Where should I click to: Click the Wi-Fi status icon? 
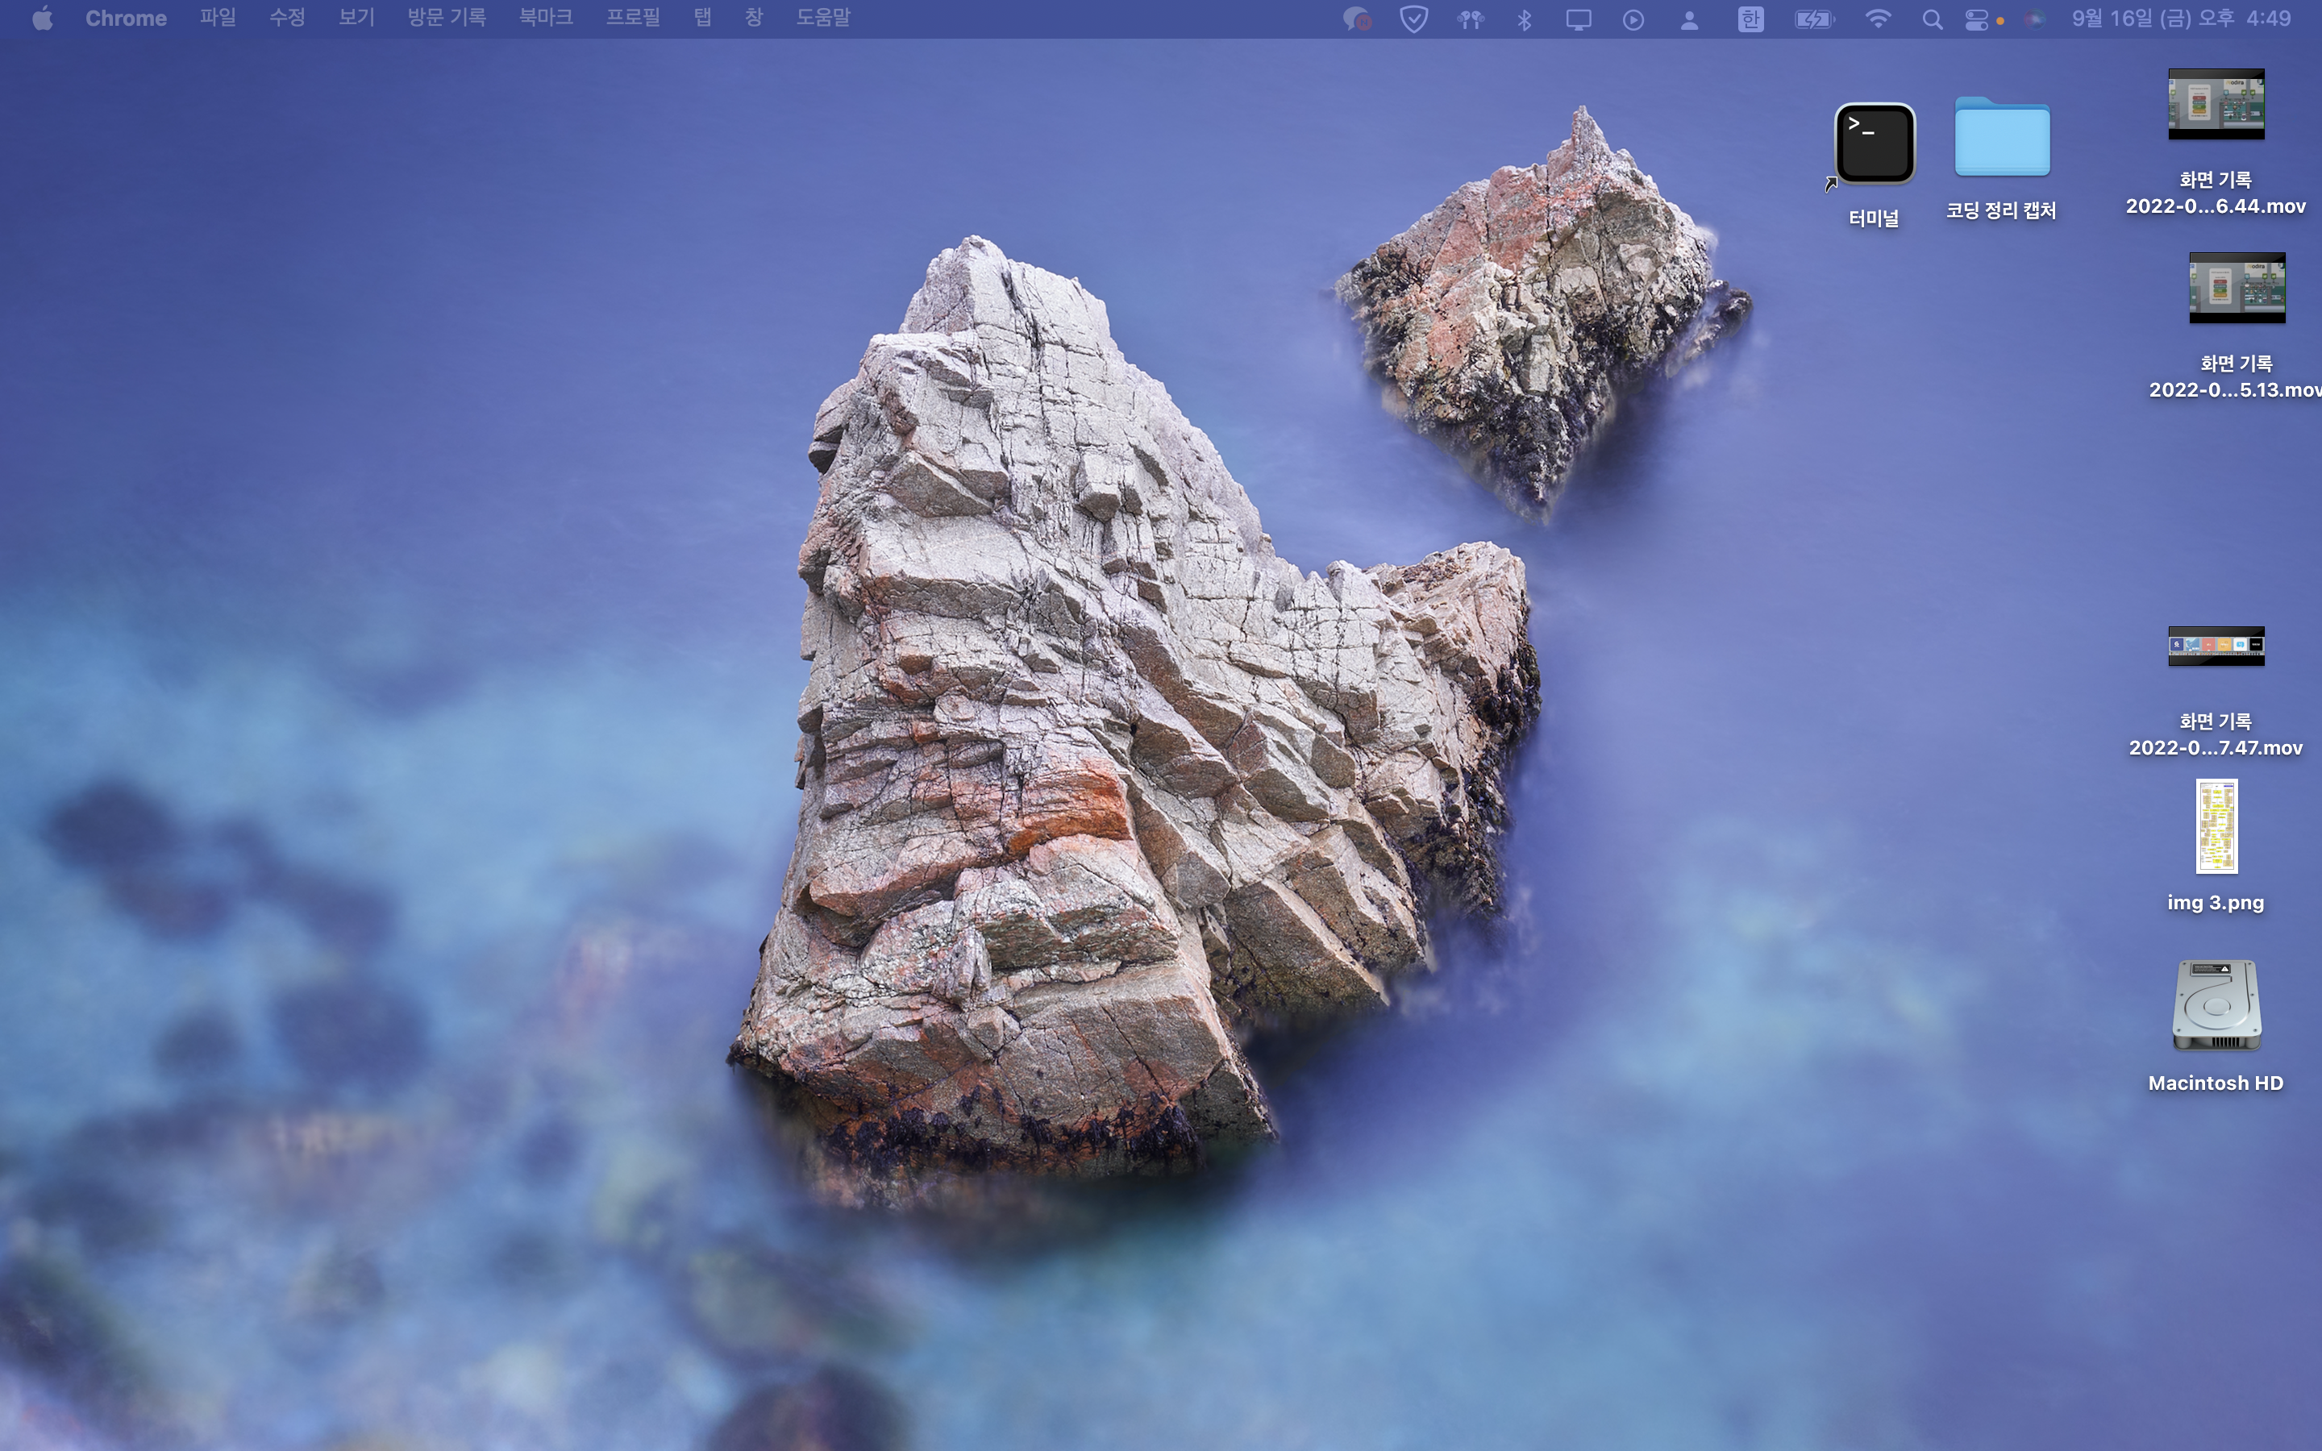click(x=1877, y=19)
